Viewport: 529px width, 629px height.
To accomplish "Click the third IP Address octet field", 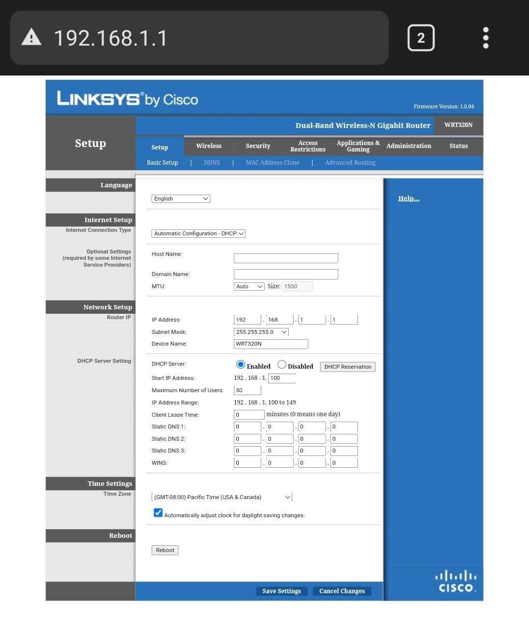I will tap(312, 320).
